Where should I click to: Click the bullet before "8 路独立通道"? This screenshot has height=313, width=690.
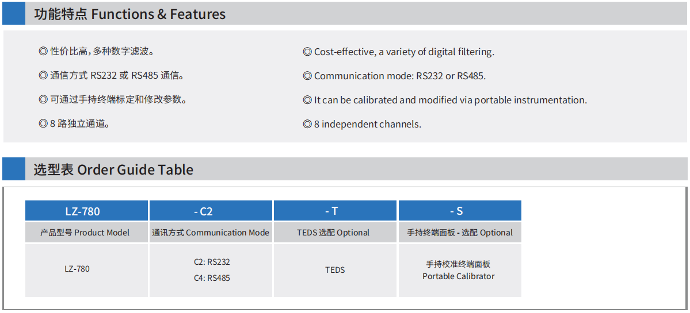click(x=43, y=123)
